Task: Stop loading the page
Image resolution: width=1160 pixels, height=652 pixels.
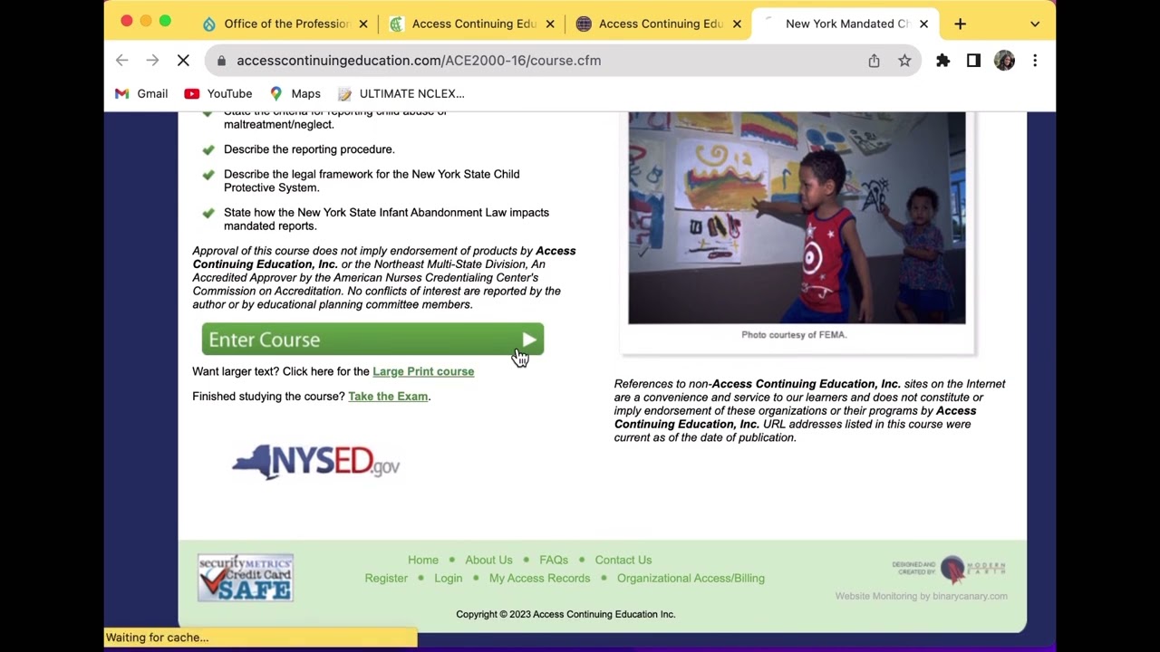Action: coord(183,61)
